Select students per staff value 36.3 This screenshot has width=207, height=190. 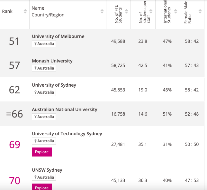click(143, 180)
